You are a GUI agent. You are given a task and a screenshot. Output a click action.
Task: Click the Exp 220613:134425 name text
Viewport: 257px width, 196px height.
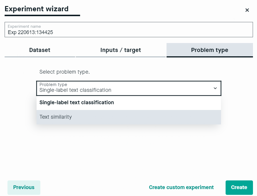coord(30,32)
